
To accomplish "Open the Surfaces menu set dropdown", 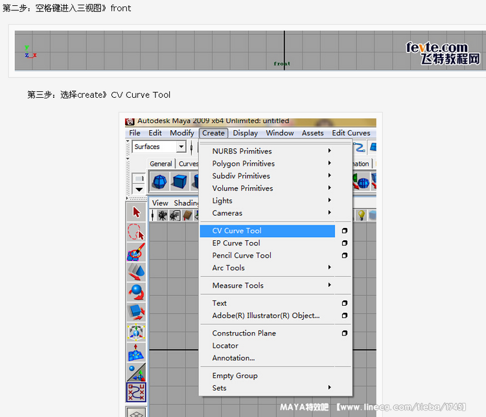I will [x=181, y=146].
